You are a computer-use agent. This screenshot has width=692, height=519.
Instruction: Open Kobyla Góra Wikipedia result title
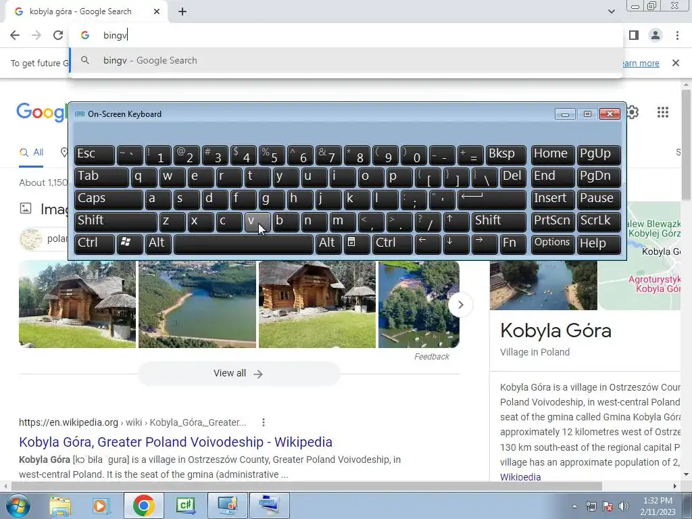[x=176, y=442]
